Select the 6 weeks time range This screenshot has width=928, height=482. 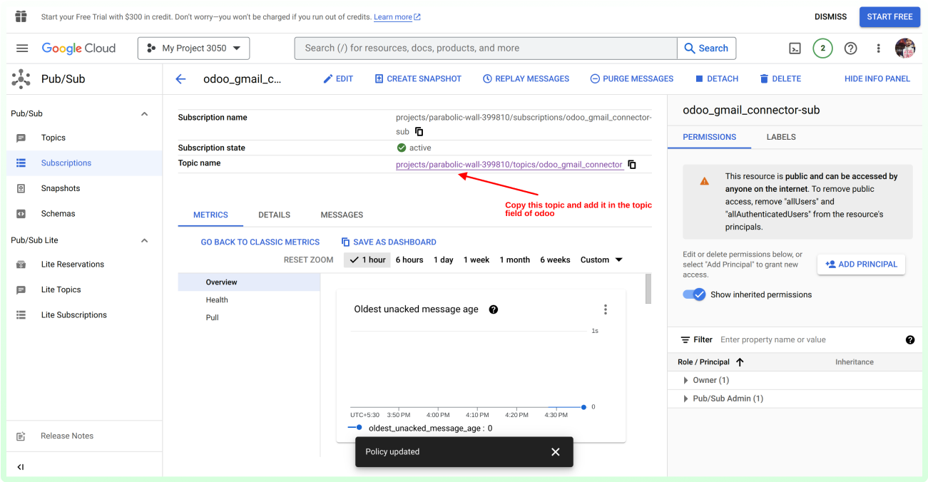(555, 260)
